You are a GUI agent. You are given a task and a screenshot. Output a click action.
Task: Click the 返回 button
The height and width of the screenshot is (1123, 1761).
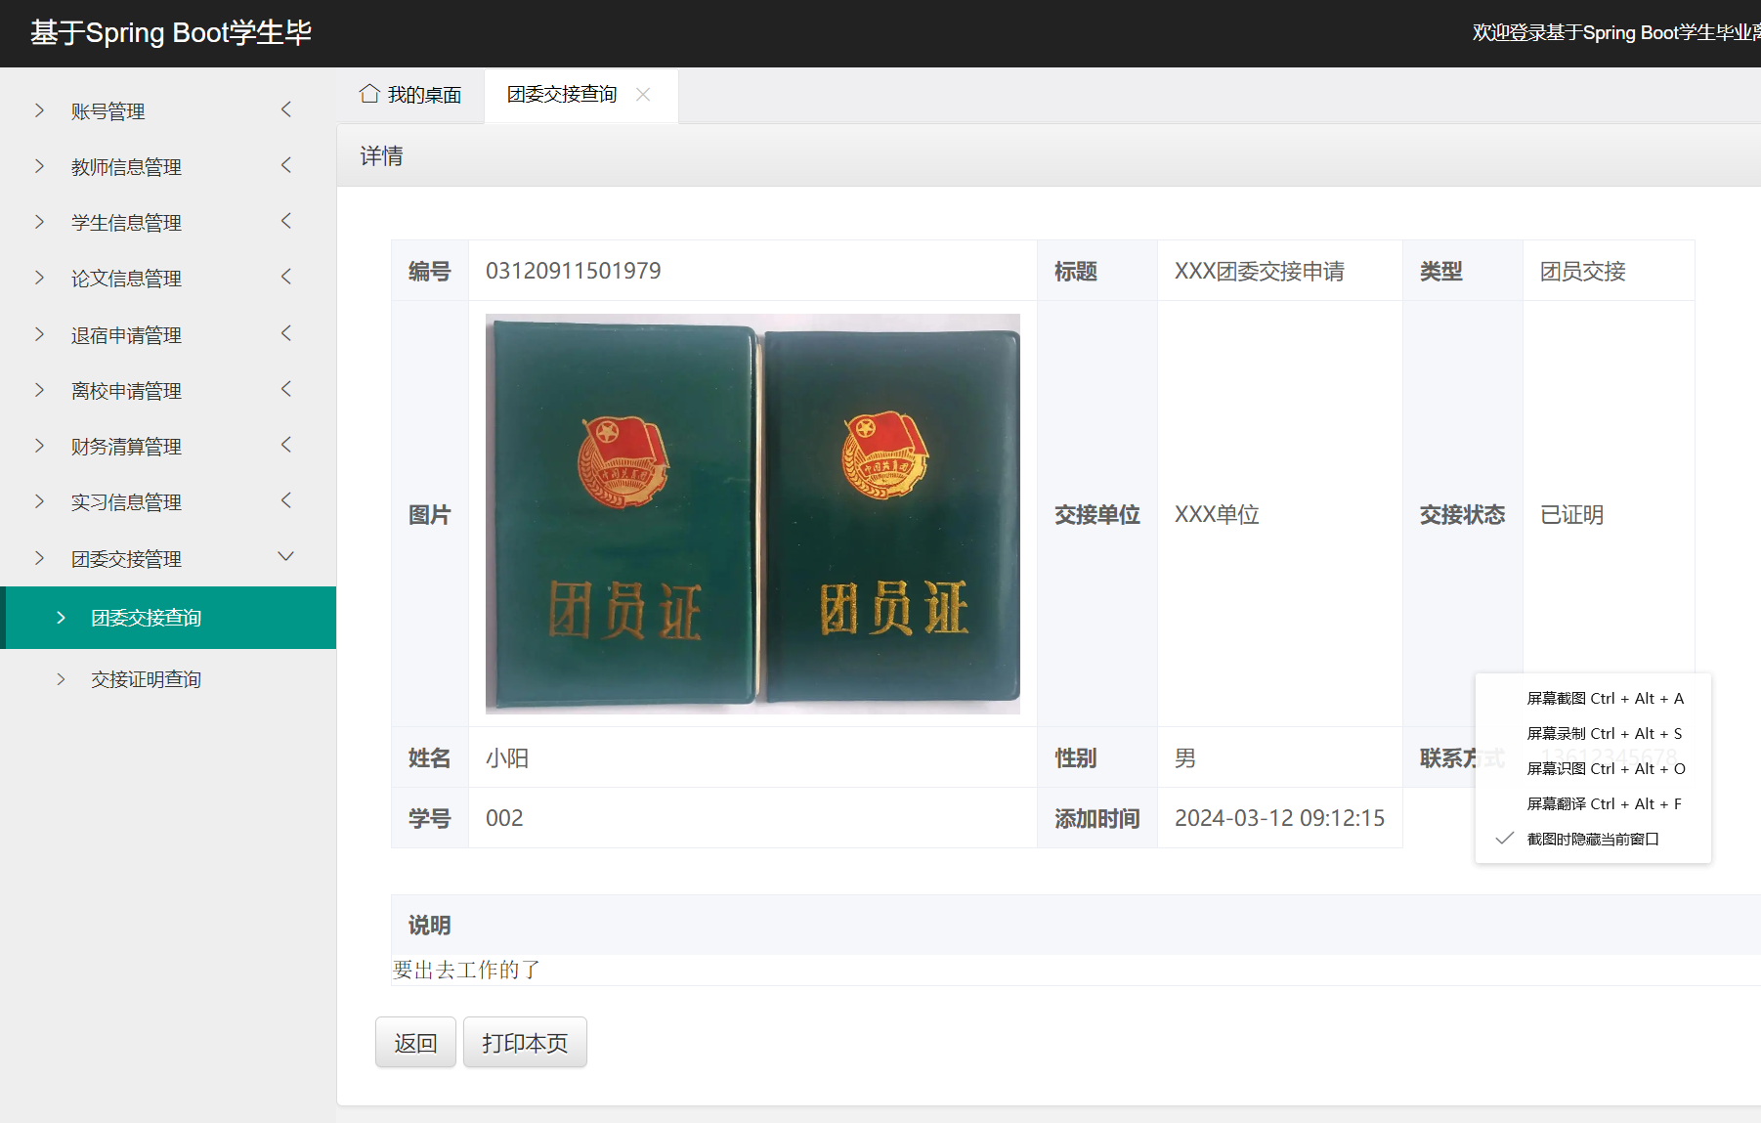(x=415, y=1043)
